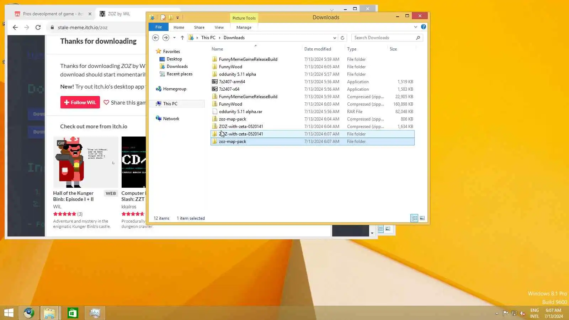The width and height of the screenshot is (569, 320).
Task: Select Favorites in the navigation pane
Action: [x=171, y=52]
